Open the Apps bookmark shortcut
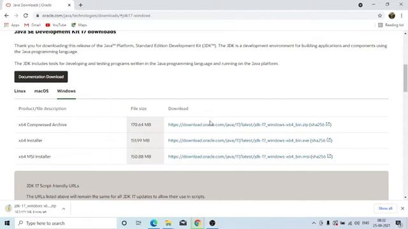Image resolution: width=408 pixels, height=229 pixels. click(x=11, y=25)
